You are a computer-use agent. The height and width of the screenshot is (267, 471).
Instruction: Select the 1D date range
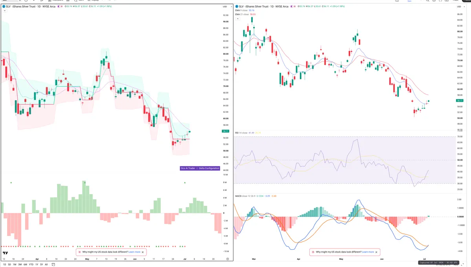point(4,265)
